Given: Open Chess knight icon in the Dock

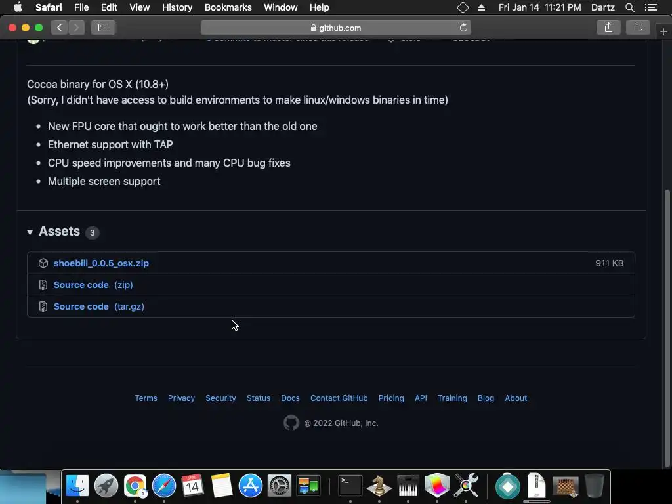Looking at the screenshot, I should [379, 486].
